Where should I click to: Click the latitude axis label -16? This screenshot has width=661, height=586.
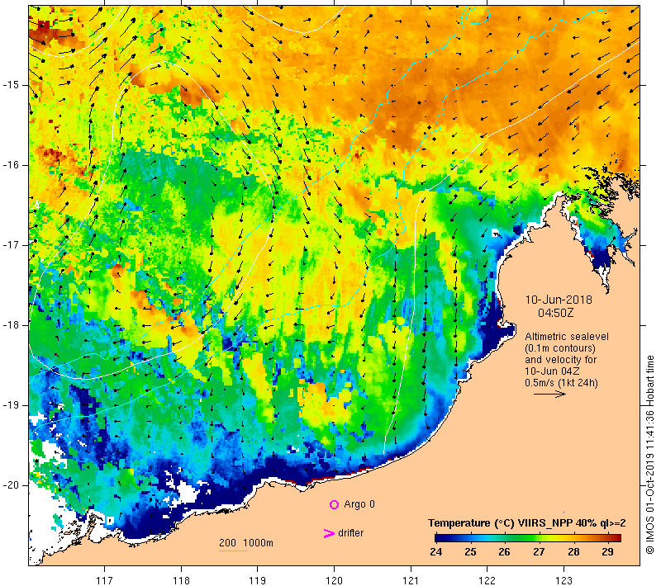[x=10, y=165]
